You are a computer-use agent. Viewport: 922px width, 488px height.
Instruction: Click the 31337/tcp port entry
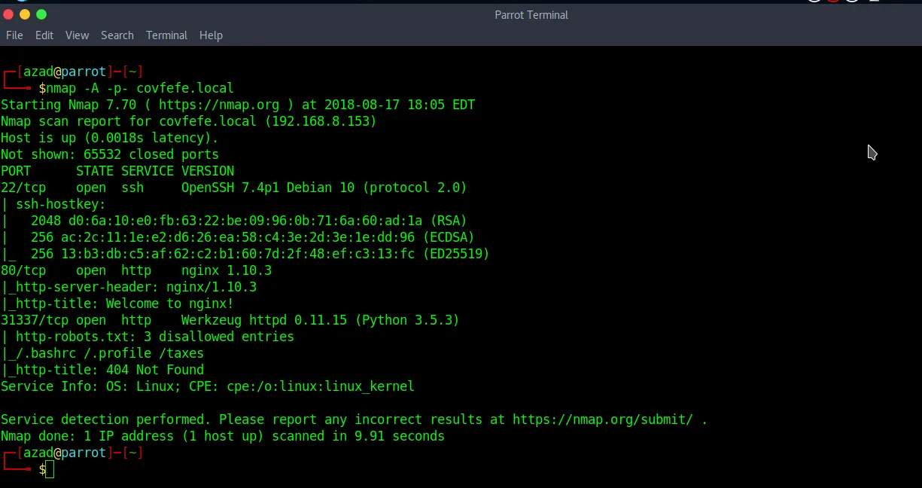[35, 320]
